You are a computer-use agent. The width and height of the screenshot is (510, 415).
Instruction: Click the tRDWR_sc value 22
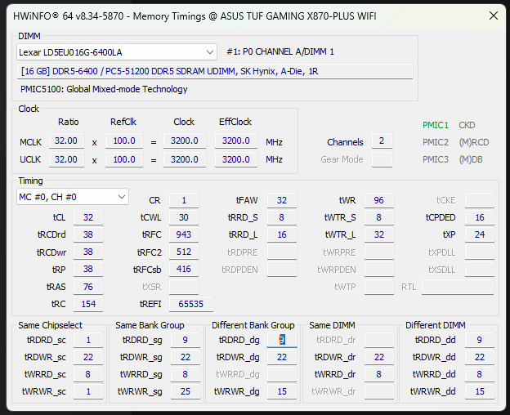click(x=88, y=357)
